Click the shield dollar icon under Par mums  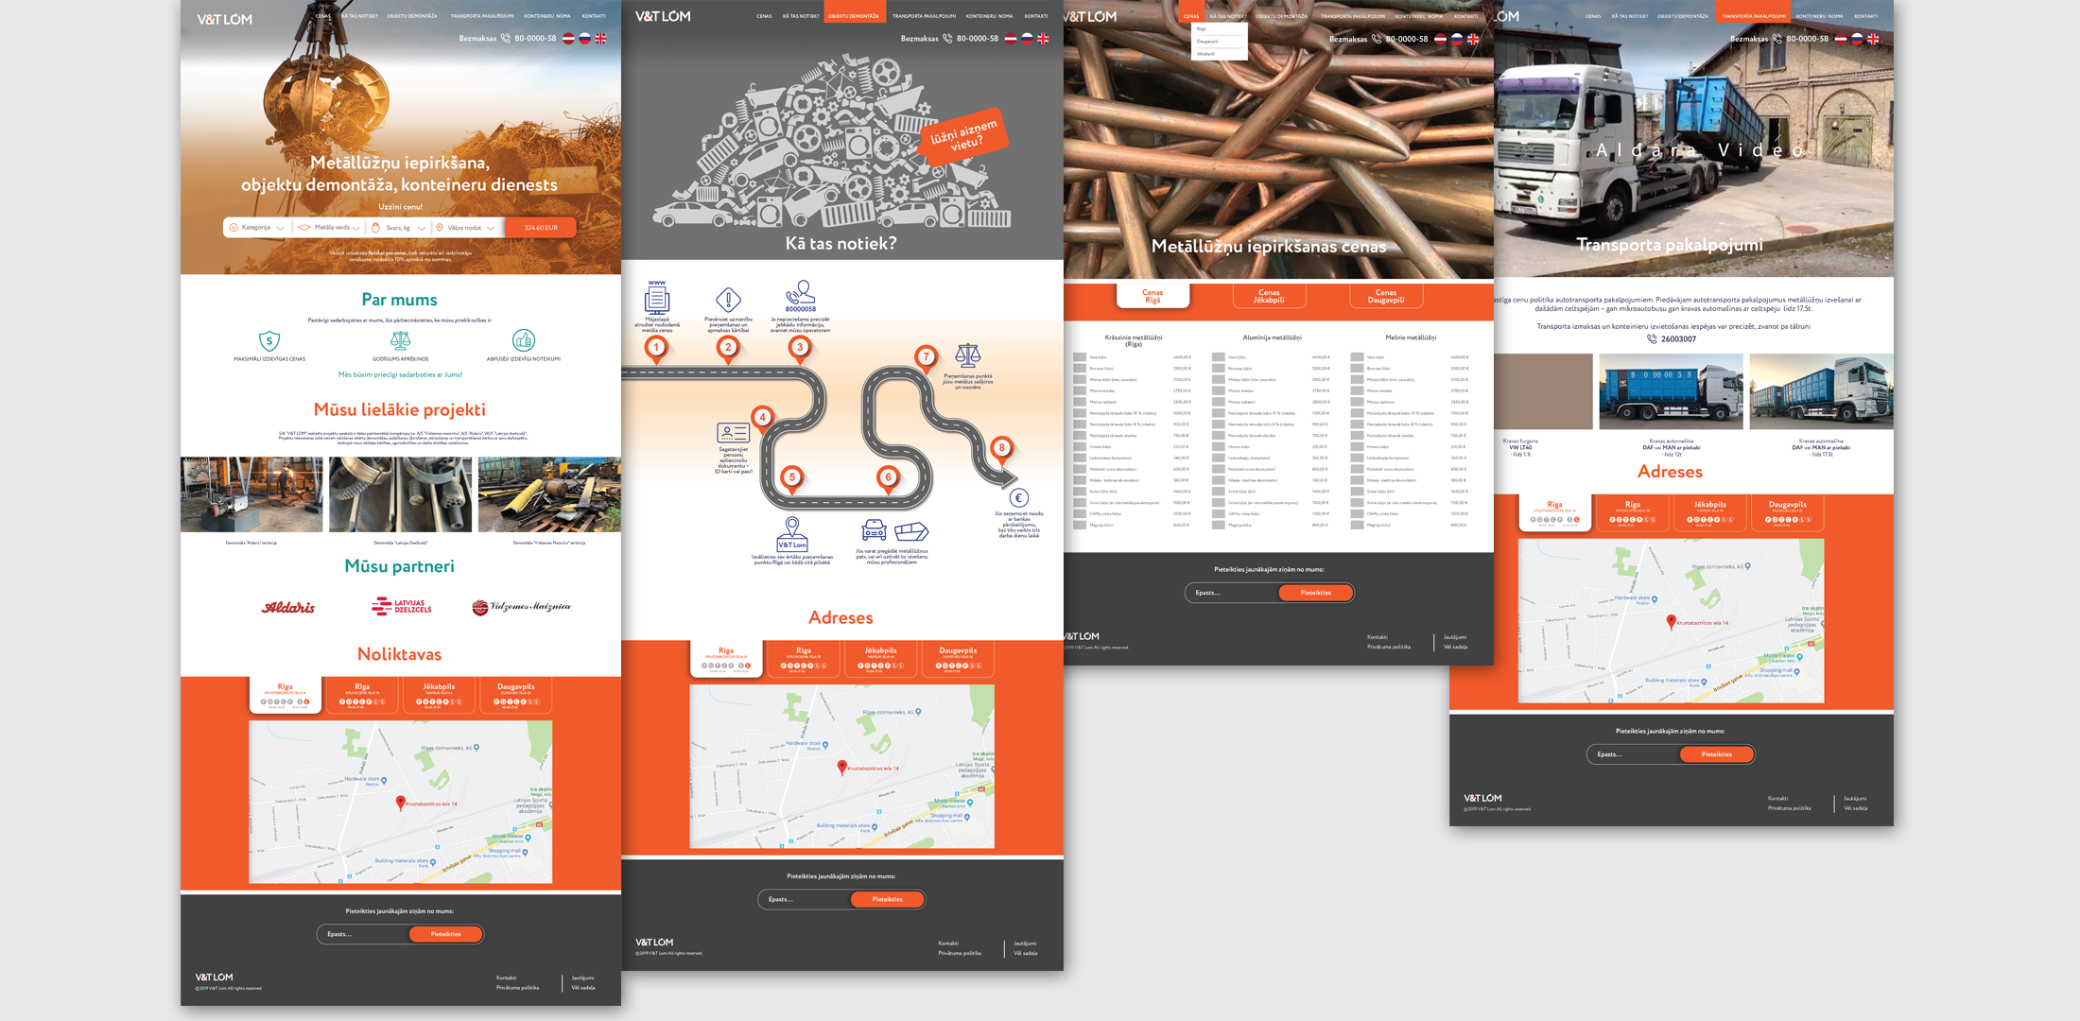point(269,340)
